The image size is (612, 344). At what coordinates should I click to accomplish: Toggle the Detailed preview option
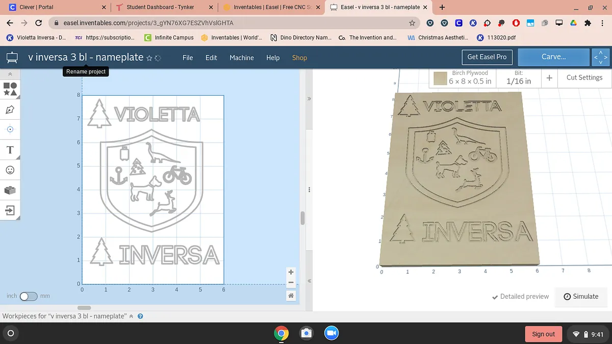tap(520, 297)
